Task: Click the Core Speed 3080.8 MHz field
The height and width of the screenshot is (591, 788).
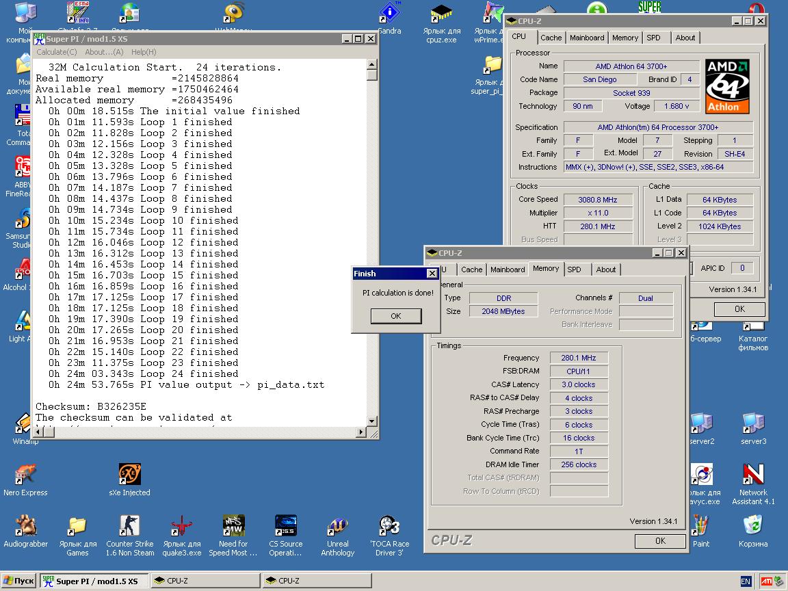Action: [598, 200]
